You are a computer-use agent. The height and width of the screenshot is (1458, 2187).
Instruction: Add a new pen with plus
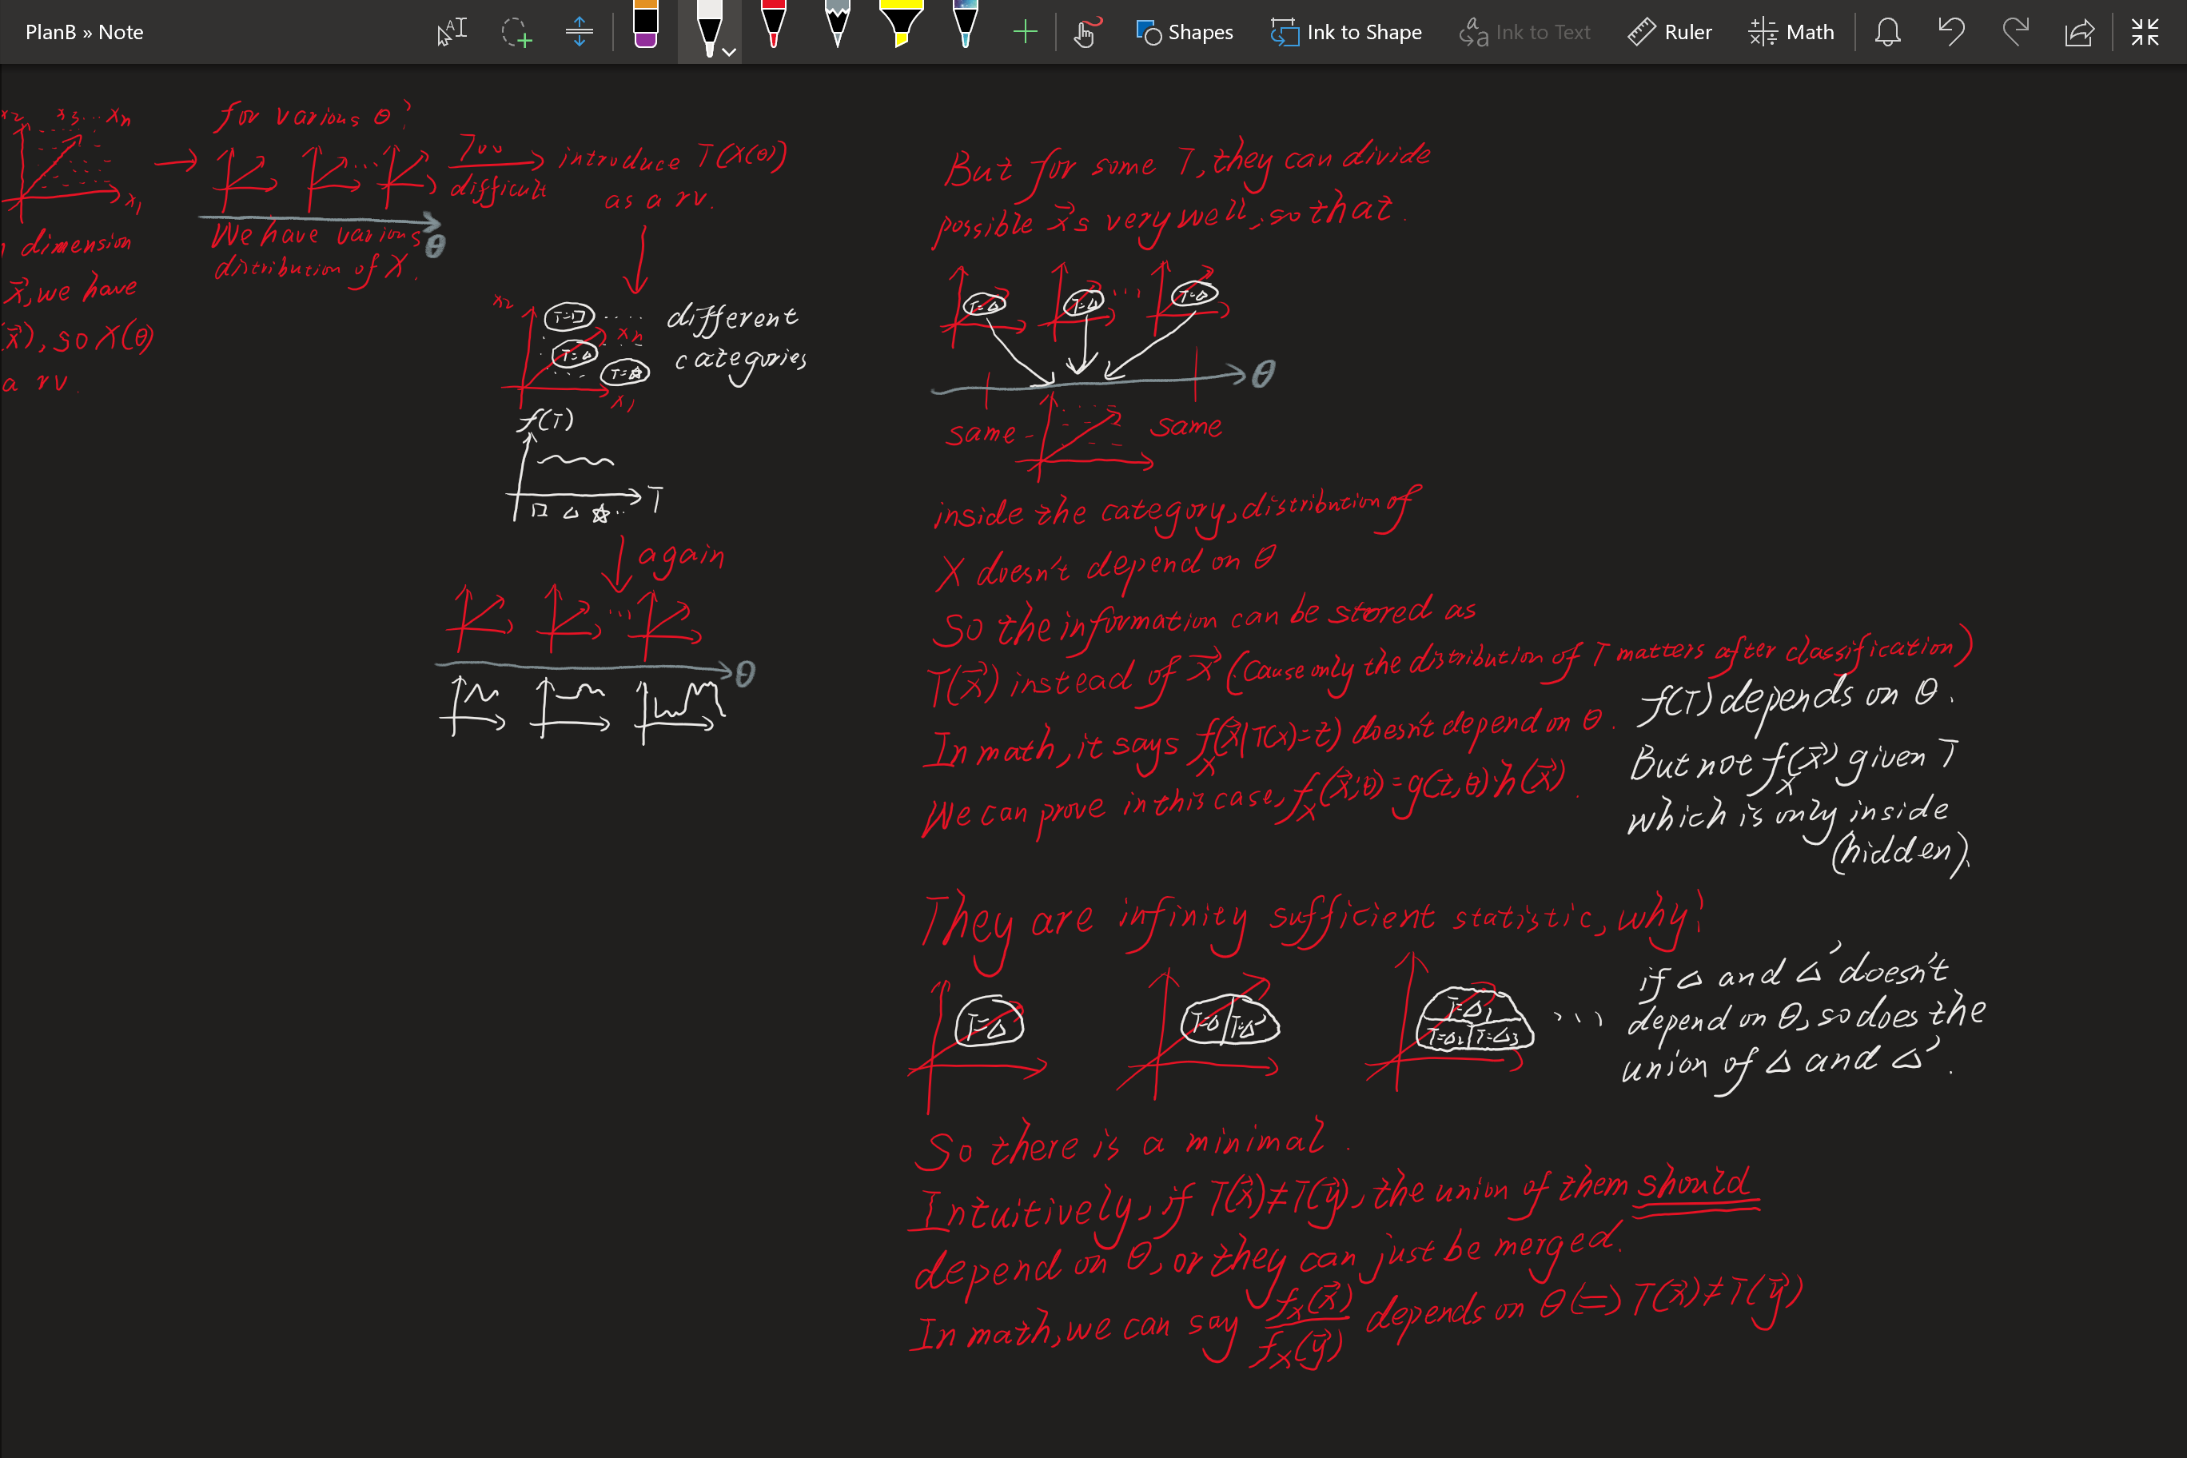(1025, 33)
